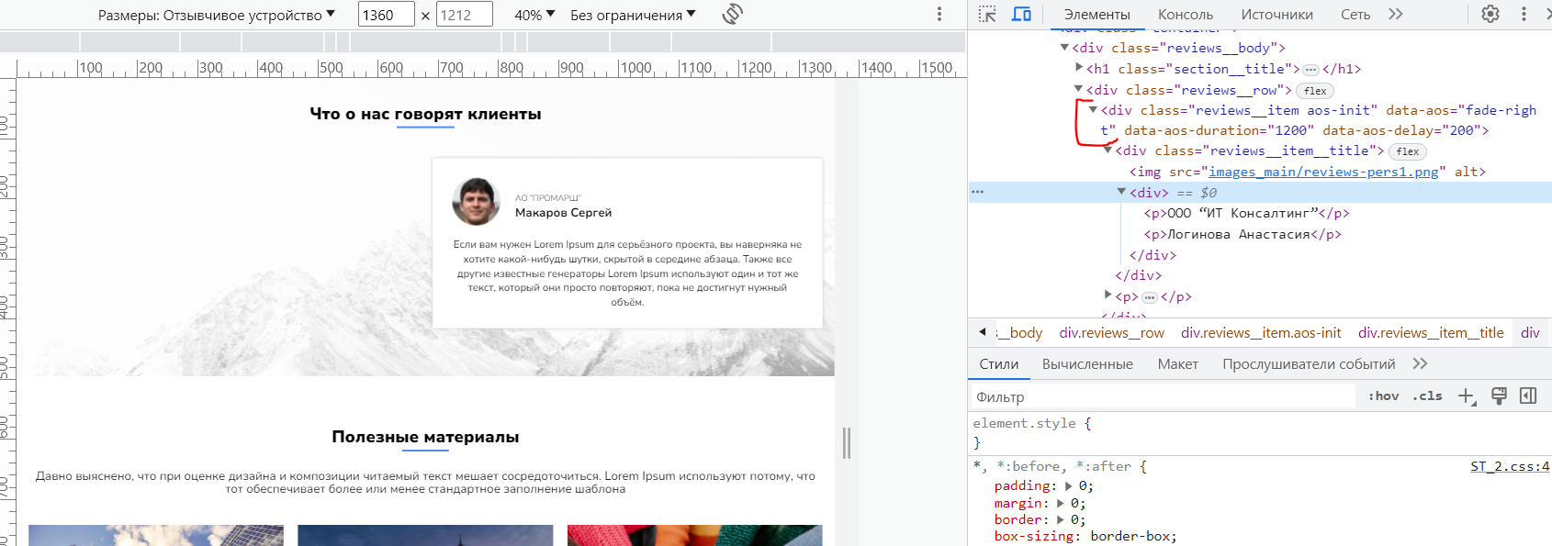Image resolution: width=1552 pixels, height=546 pixels.
Task: Toggle device toolbar mode
Action: click(x=1021, y=14)
